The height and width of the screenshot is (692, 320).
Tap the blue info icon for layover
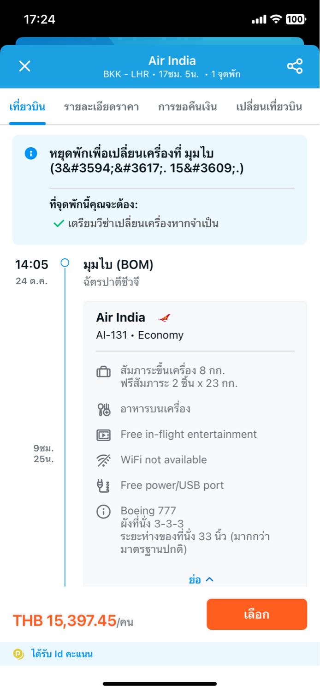30,154
